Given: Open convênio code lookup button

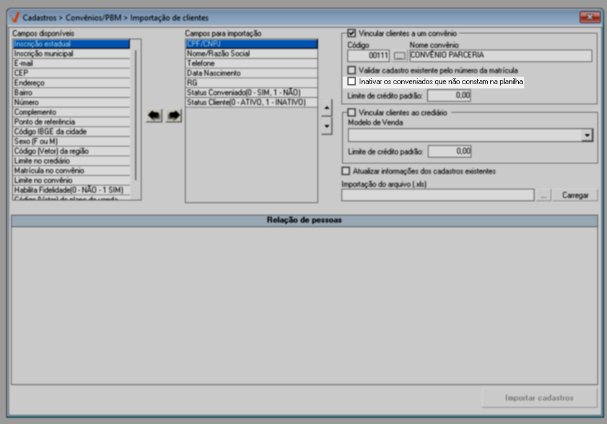Looking at the screenshot, I should [399, 56].
